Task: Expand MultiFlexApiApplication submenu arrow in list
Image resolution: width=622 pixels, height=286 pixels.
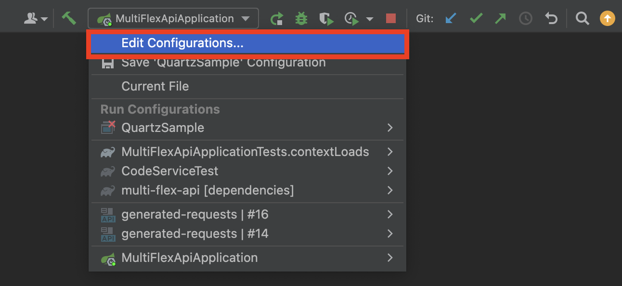Action: point(390,258)
